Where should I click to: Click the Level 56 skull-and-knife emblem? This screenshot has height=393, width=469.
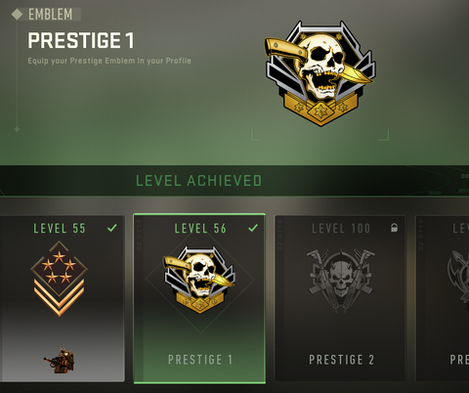point(199,280)
